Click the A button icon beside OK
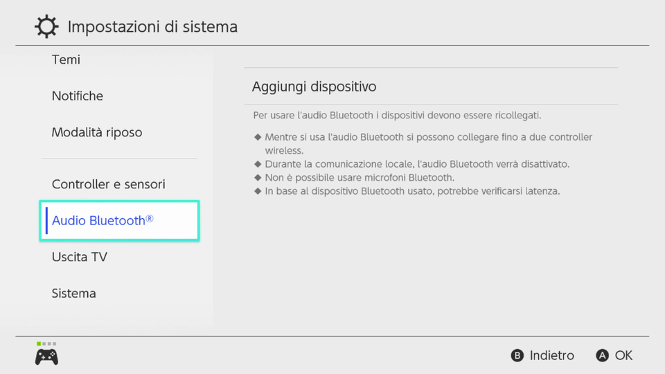The width and height of the screenshot is (665, 374). click(x=602, y=355)
